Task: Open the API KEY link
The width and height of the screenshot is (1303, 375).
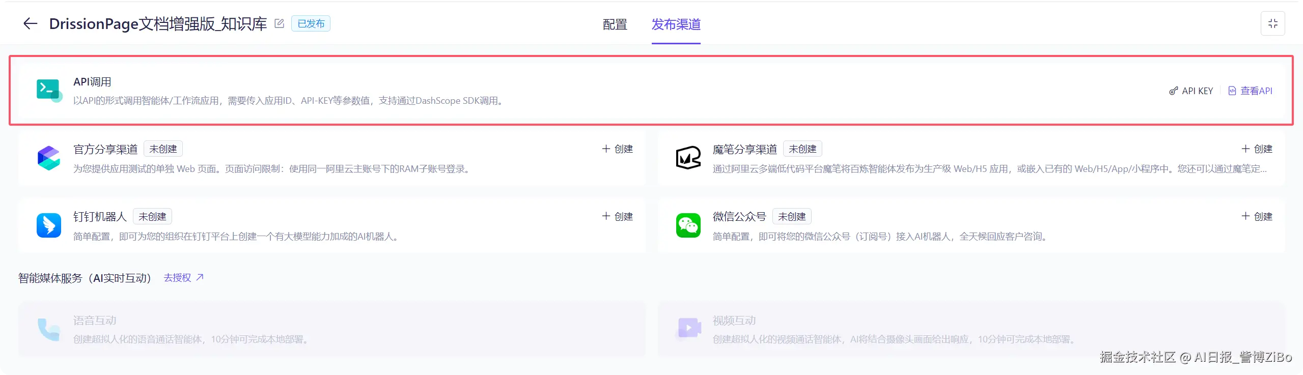Action: (1197, 91)
